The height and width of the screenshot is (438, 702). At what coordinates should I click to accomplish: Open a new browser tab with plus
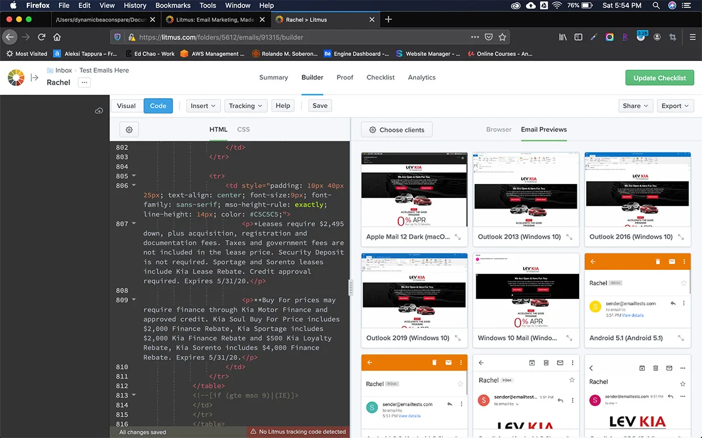388,19
